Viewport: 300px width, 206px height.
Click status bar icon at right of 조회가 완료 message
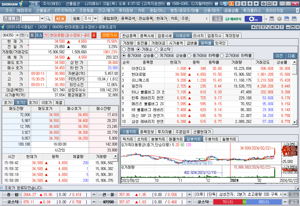point(297,188)
